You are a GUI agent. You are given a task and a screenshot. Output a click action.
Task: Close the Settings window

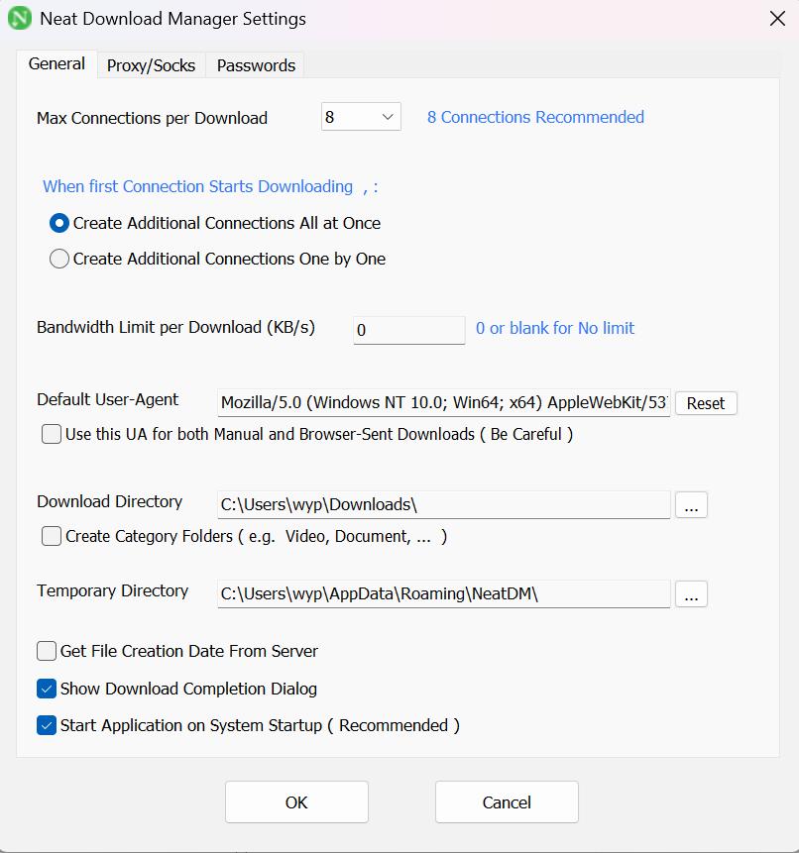[777, 19]
